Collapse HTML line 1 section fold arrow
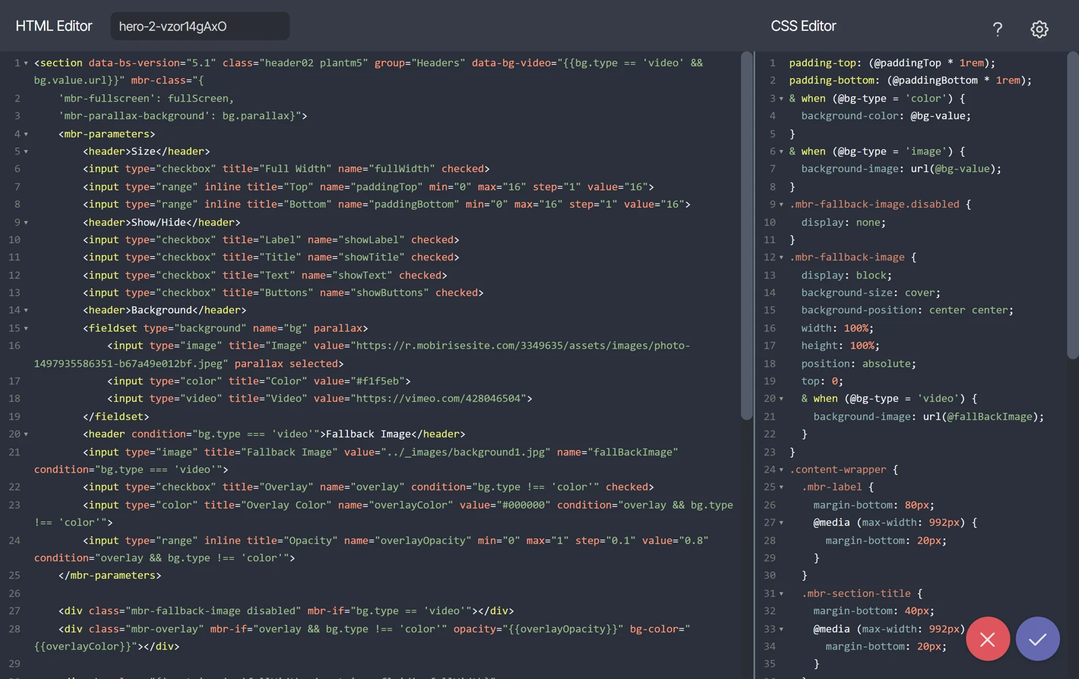Image resolution: width=1079 pixels, height=679 pixels. [x=26, y=63]
